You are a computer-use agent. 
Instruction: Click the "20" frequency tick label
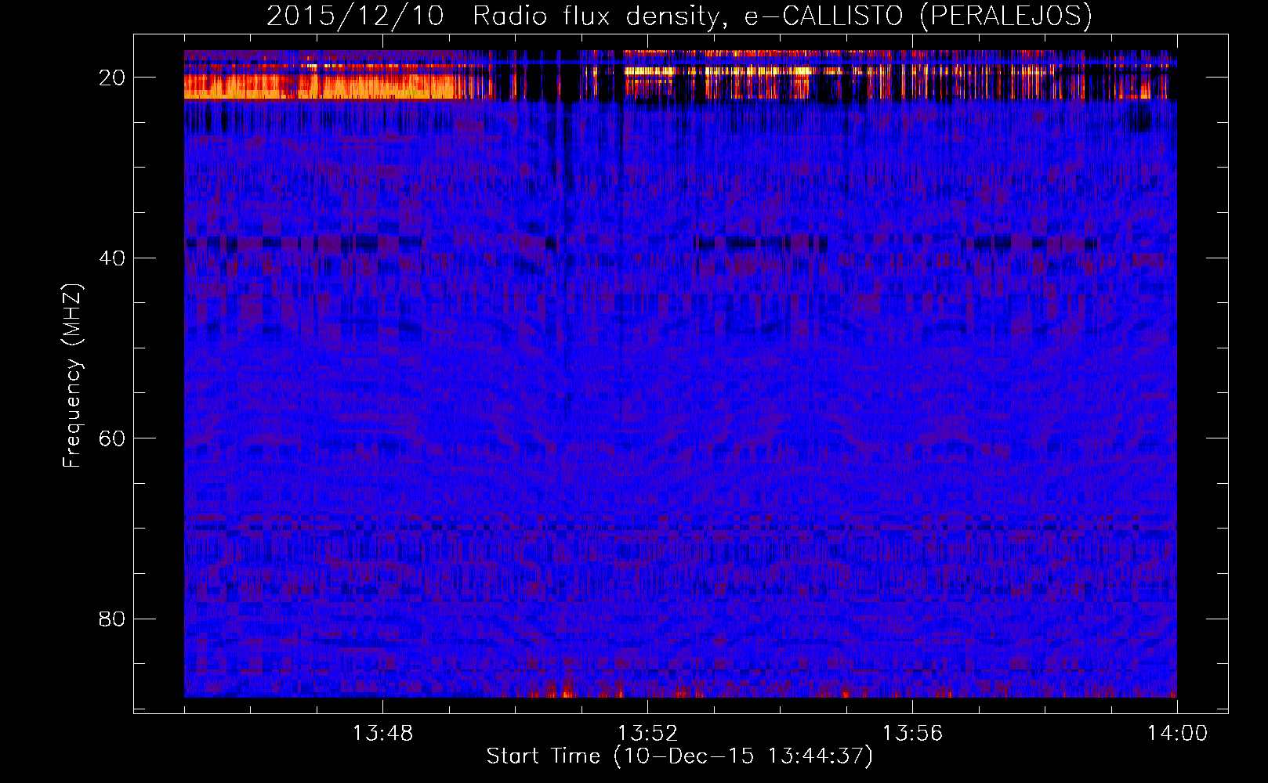pyautogui.click(x=113, y=78)
